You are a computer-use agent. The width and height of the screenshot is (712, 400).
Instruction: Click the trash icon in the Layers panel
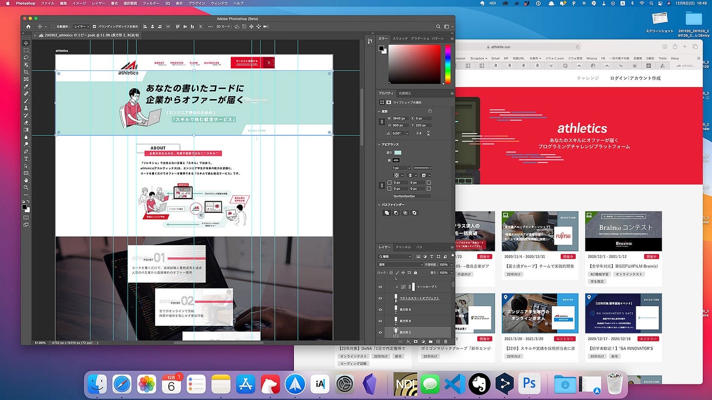click(x=445, y=341)
